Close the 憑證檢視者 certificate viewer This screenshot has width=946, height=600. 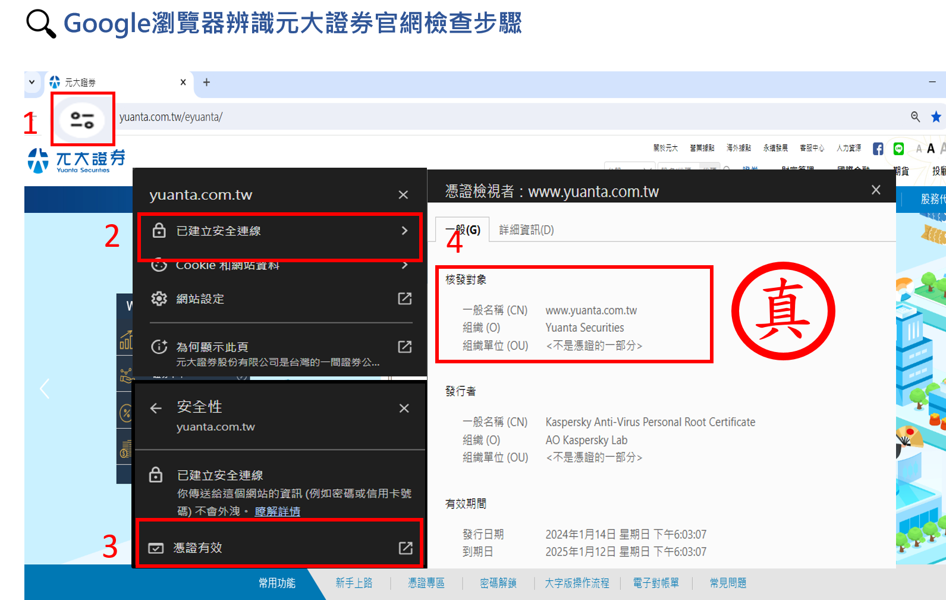pyautogui.click(x=876, y=190)
